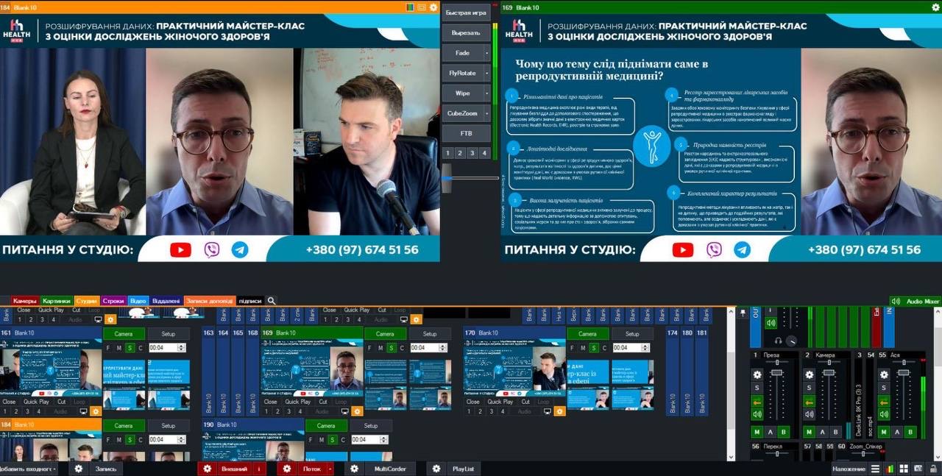Toggle the headphones monitor icon in mixer
Viewport: 942px width, 476px height.
click(x=778, y=341)
